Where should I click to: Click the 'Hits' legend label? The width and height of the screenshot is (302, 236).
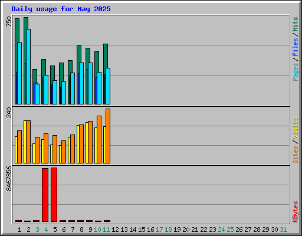[x=295, y=24]
